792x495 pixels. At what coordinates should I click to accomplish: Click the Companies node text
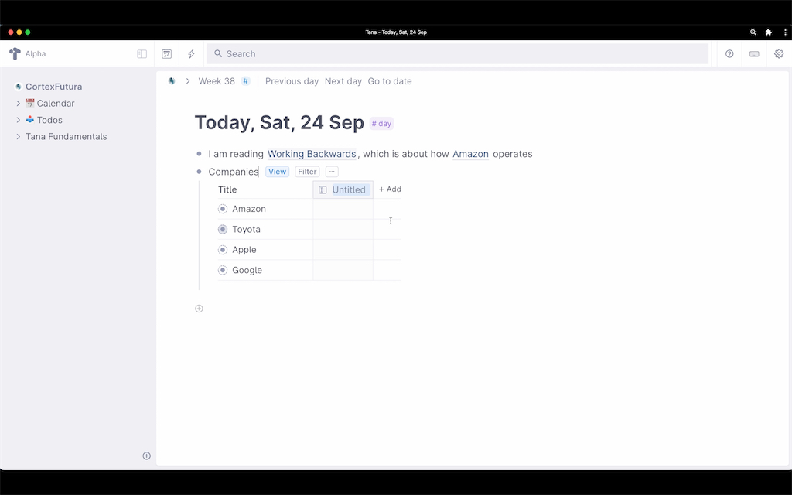pyautogui.click(x=234, y=172)
